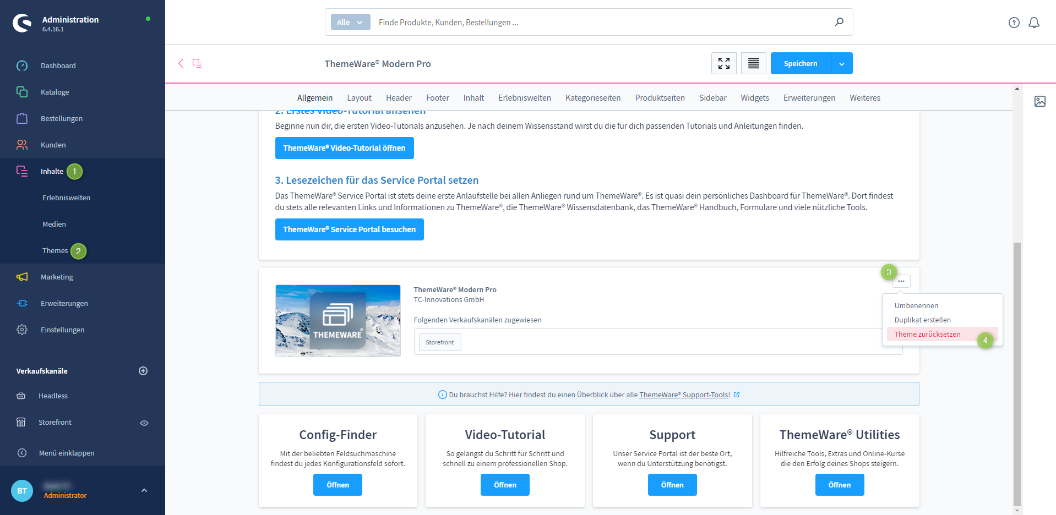
Task: Toggle Storefront channel visibility eye
Action: coord(144,423)
